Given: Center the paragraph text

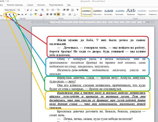Looking at the screenshot, I should [x=51, y=14].
